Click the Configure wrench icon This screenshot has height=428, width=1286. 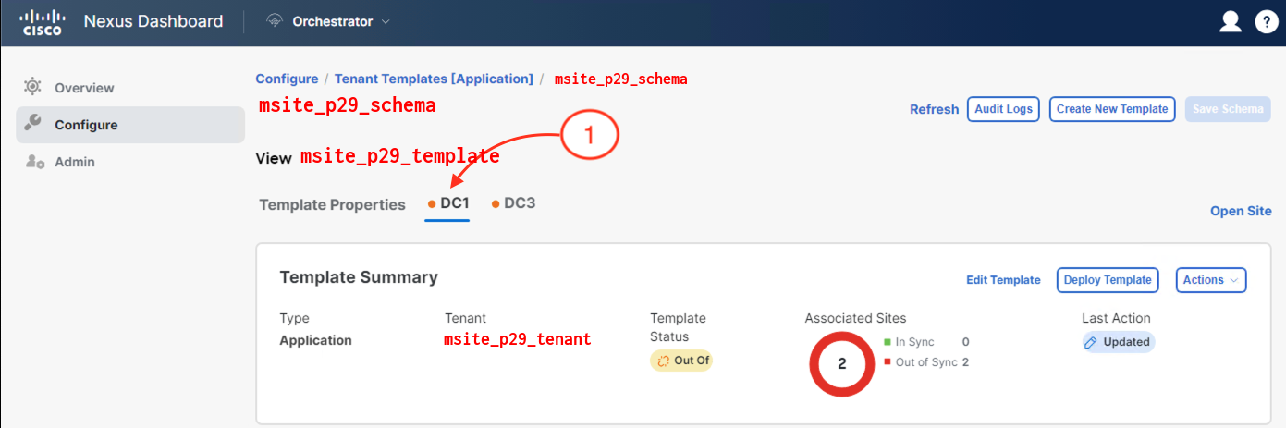point(32,124)
